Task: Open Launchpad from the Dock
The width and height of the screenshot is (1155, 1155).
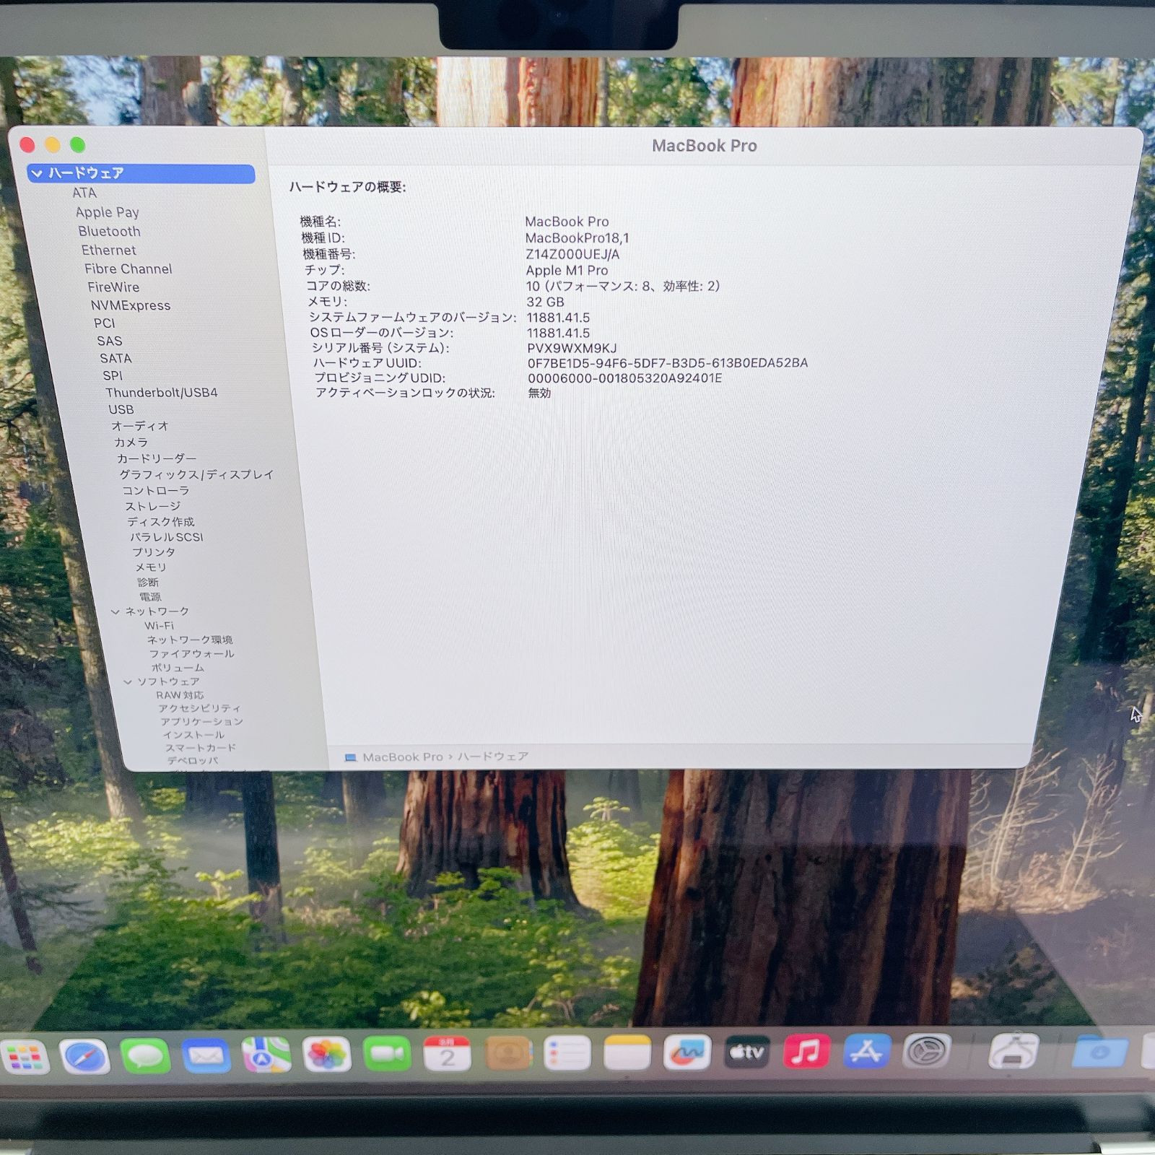Action: click(26, 1058)
